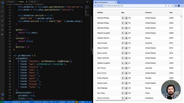This screenshot has width=184, height=103.
Task: Click gridOptions in the editor breadcrumb
Action: pos(19,5)
